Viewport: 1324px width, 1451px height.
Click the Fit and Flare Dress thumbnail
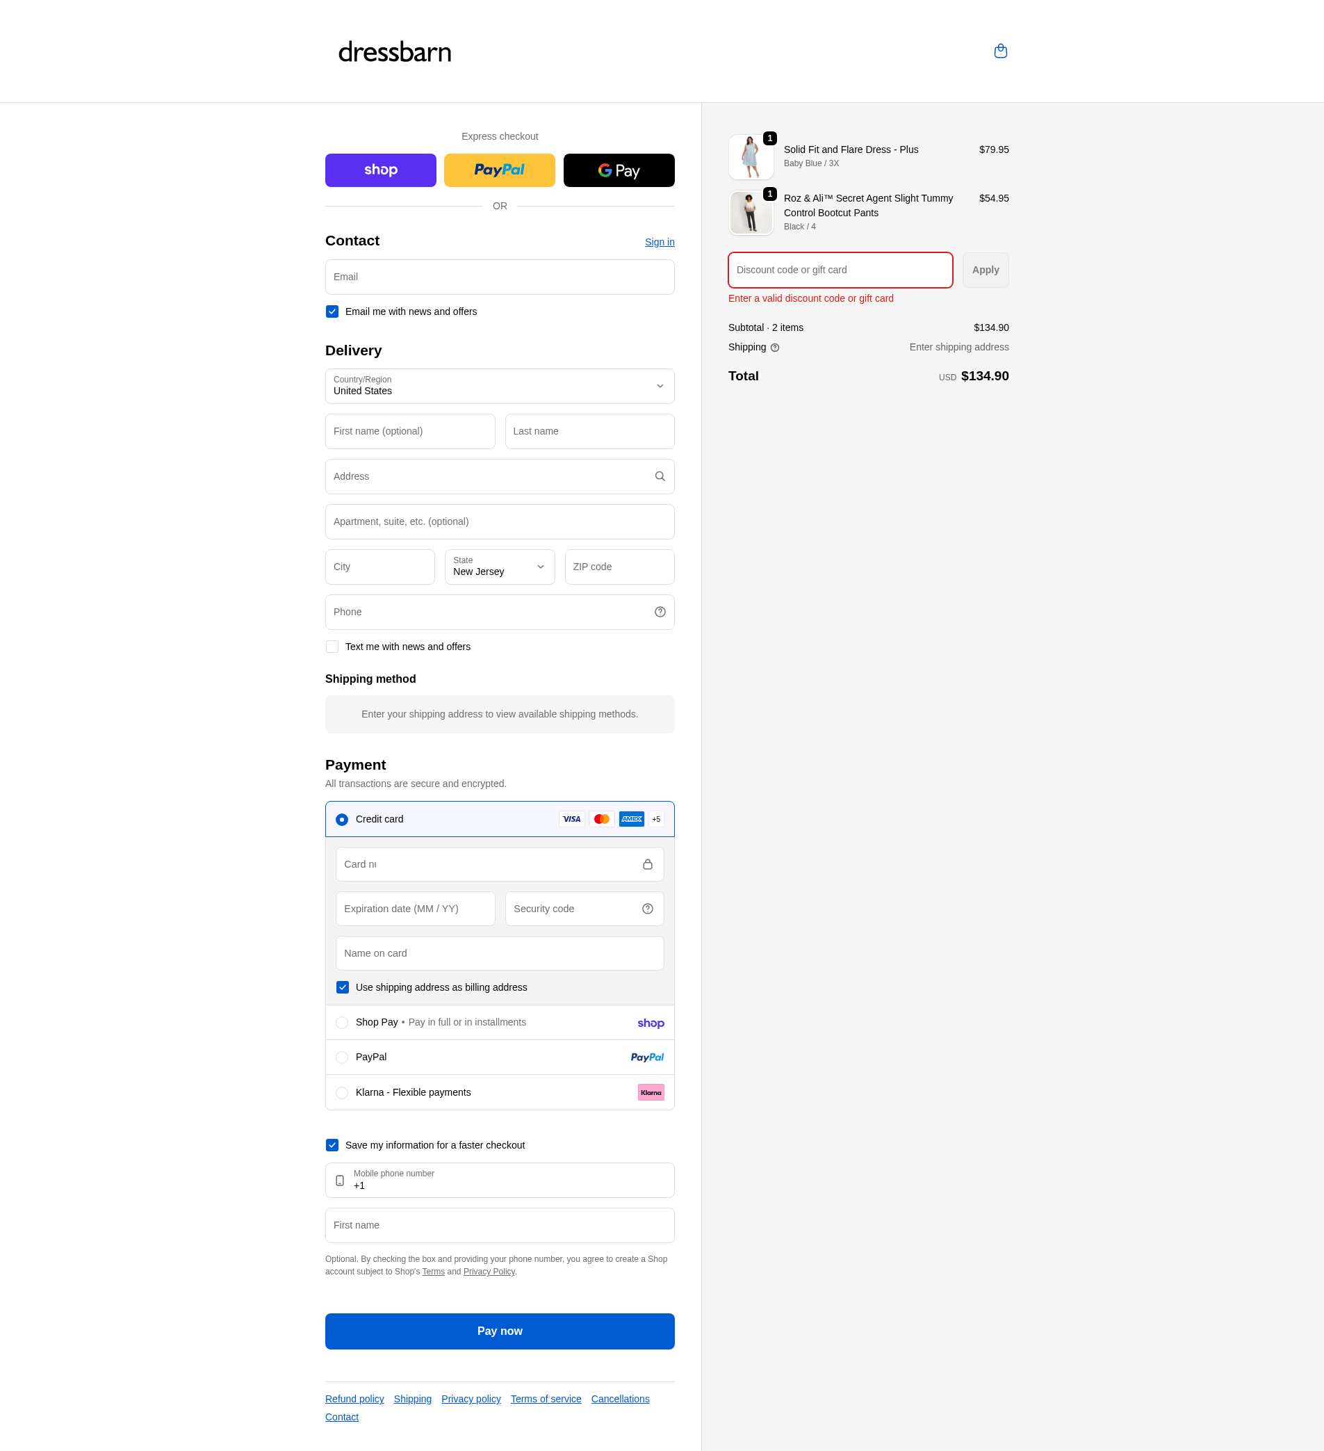(x=751, y=157)
